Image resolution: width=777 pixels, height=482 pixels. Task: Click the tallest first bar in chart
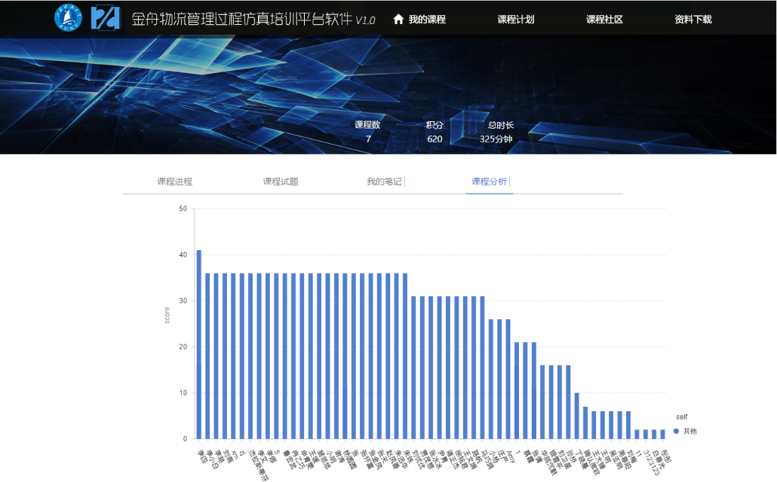point(199,344)
